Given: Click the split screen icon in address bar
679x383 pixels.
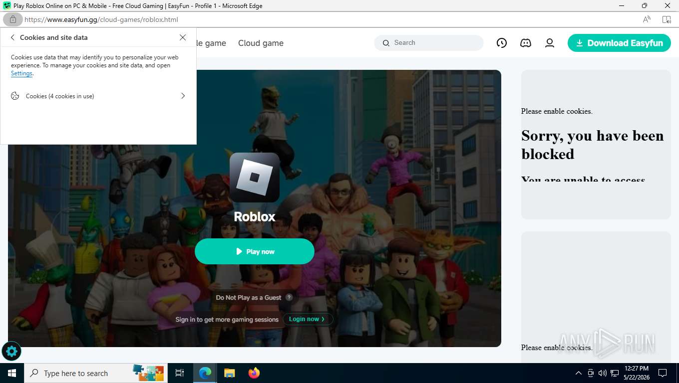Looking at the screenshot, I should point(667,19).
